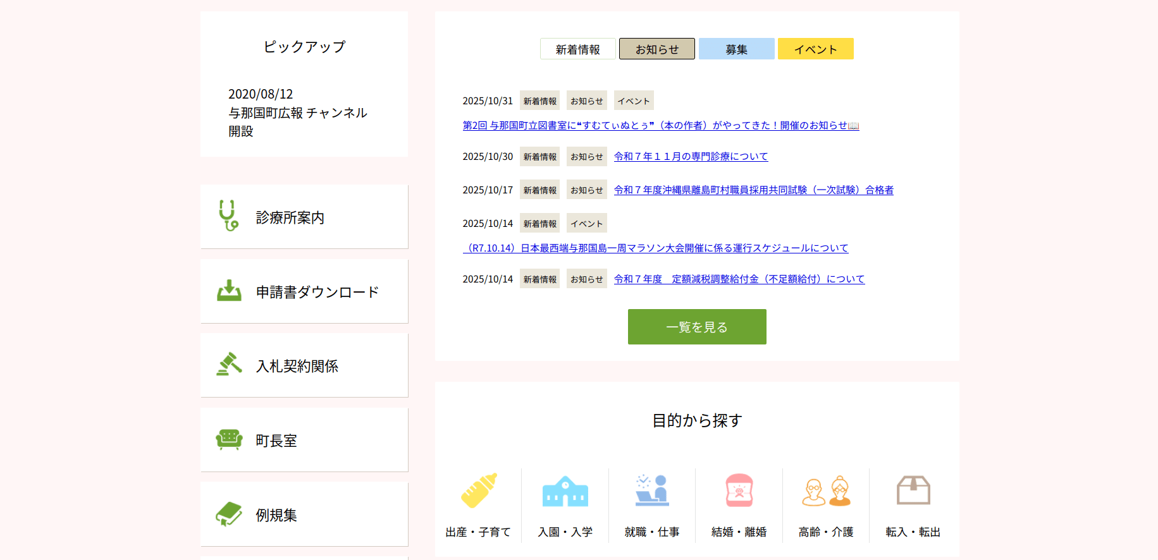Click the sofa icon for mayor's office
This screenshot has height=560, width=1158.
pos(229,439)
